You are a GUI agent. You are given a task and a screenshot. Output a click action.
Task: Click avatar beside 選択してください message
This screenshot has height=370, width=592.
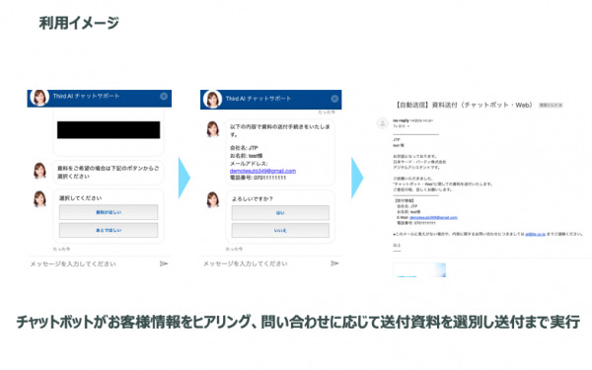click(39, 199)
